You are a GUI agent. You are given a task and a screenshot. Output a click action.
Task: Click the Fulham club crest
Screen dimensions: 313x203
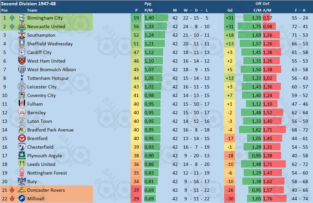click(22, 104)
